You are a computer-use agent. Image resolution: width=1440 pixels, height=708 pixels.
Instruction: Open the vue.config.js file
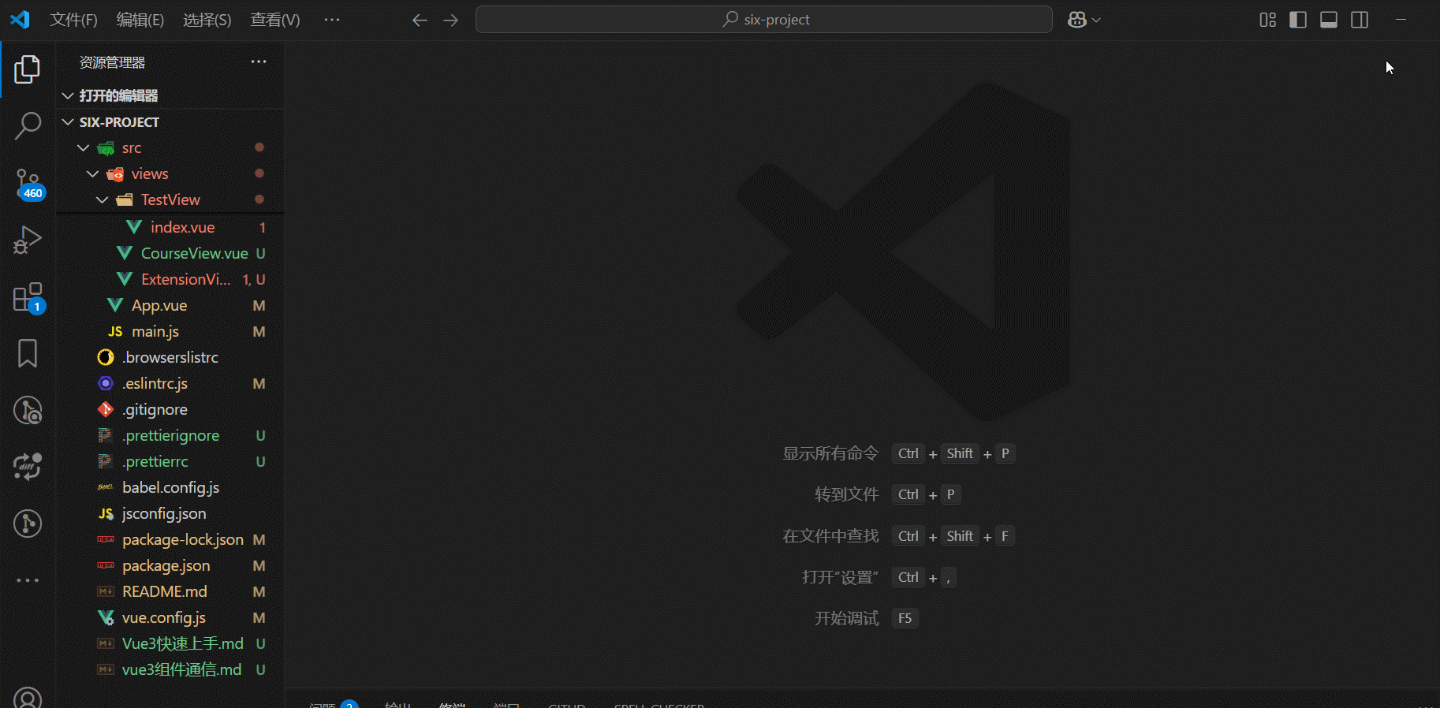click(x=170, y=617)
